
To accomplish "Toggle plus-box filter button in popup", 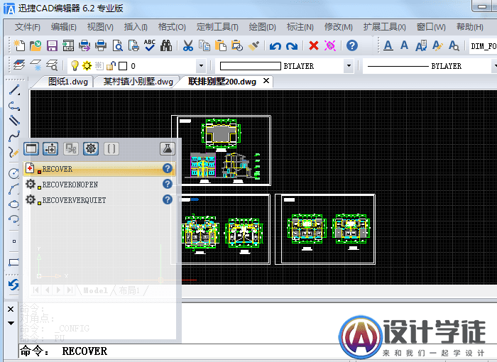I will pyautogui.click(x=50, y=148).
